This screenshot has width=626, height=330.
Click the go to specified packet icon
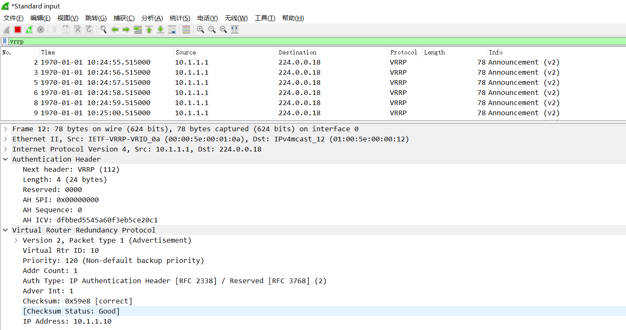point(138,30)
